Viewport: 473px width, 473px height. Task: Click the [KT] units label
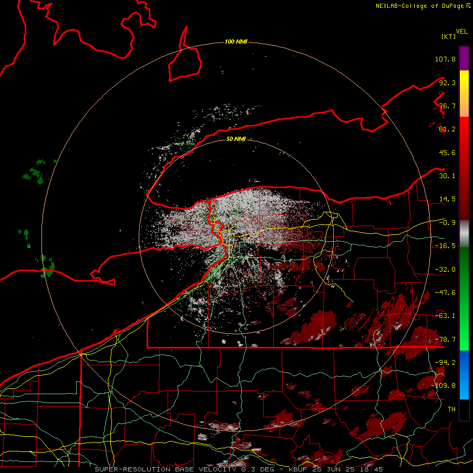[x=449, y=36]
